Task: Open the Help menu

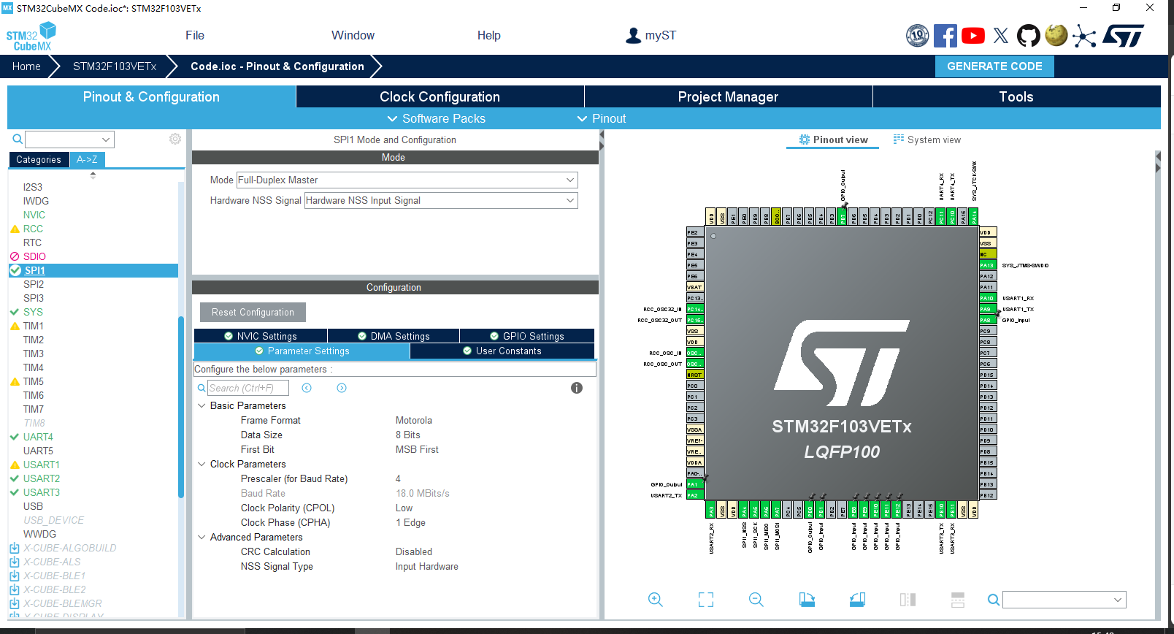Action: (x=489, y=35)
